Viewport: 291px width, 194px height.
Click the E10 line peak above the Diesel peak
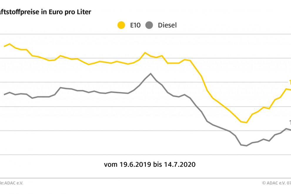pyautogui.click(x=145, y=53)
